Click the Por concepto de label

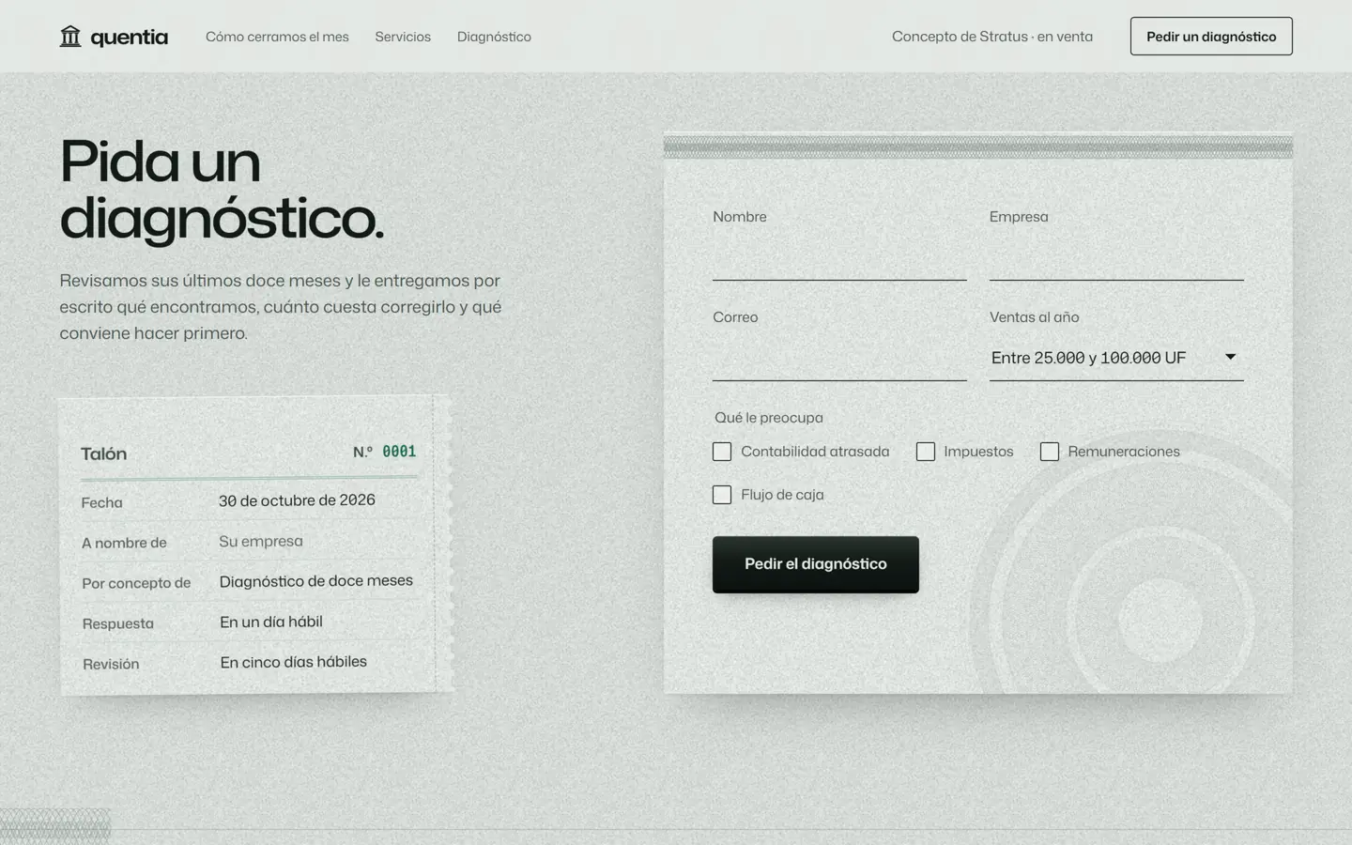(x=136, y=583)
